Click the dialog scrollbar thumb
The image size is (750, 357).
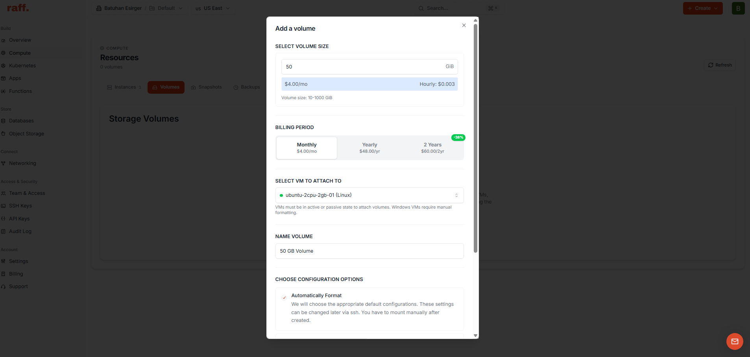pos(475,138)
